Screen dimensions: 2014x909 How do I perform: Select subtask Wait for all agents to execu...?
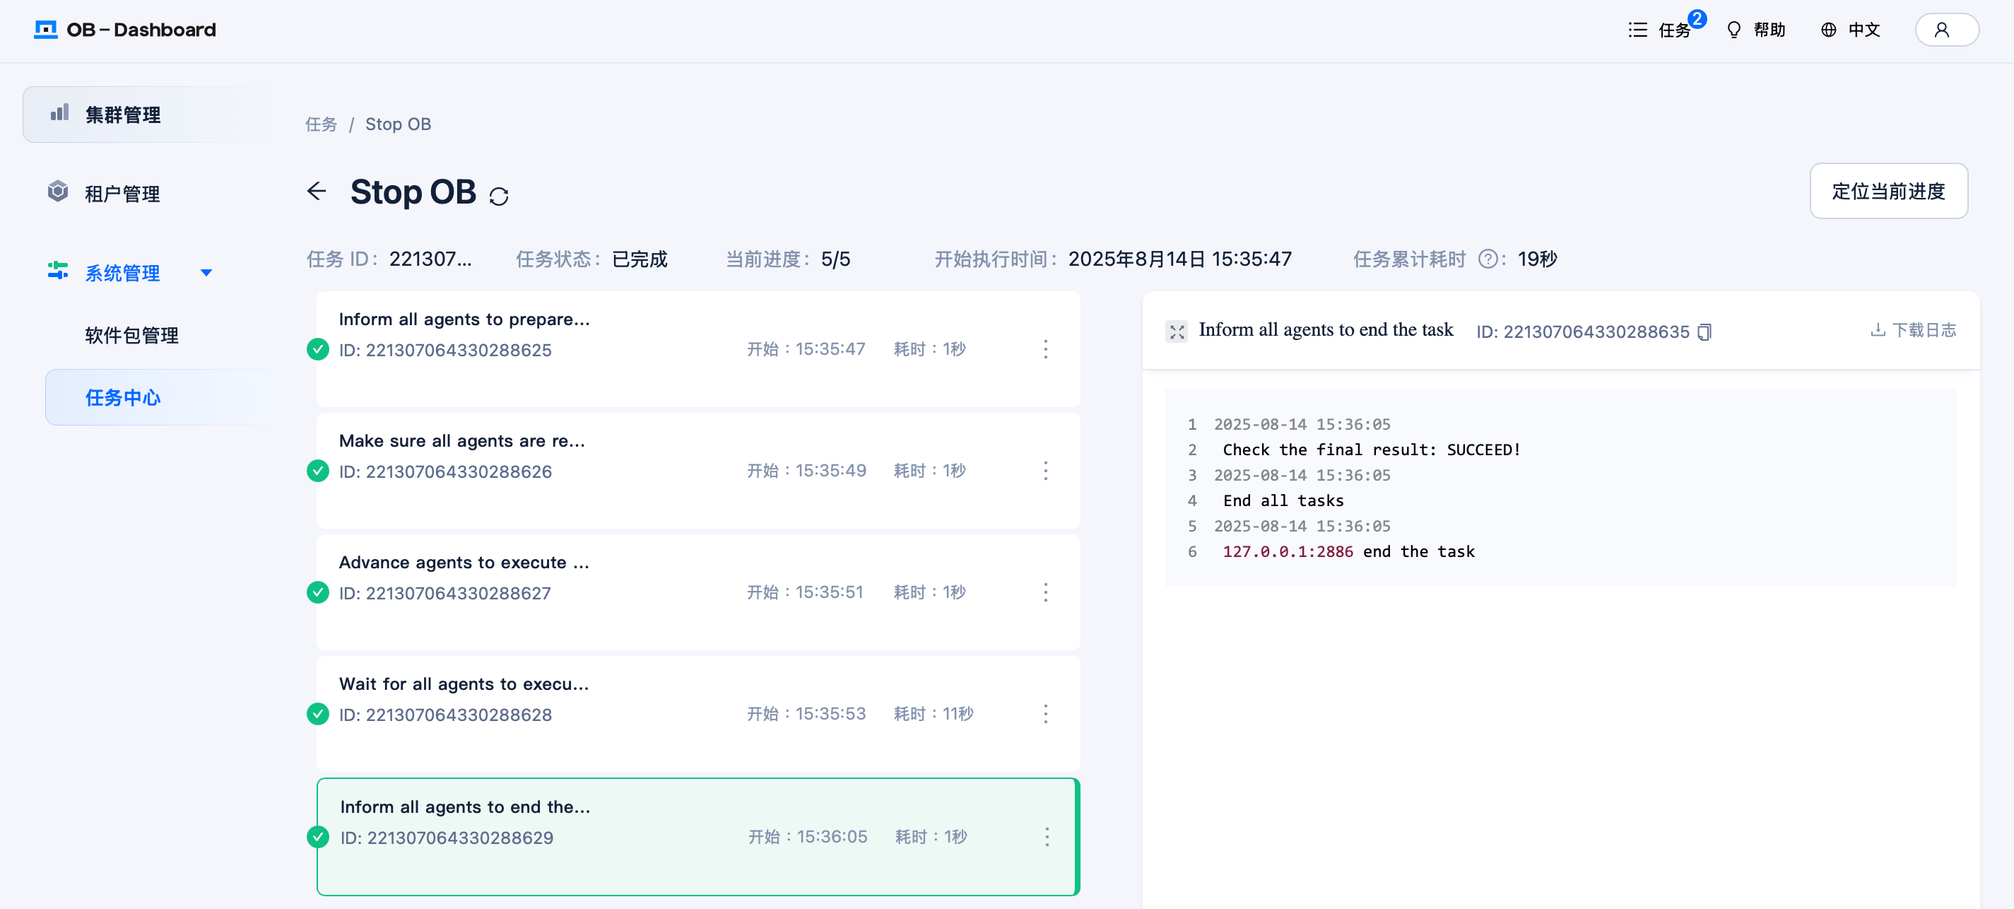(x=697, y=713)
